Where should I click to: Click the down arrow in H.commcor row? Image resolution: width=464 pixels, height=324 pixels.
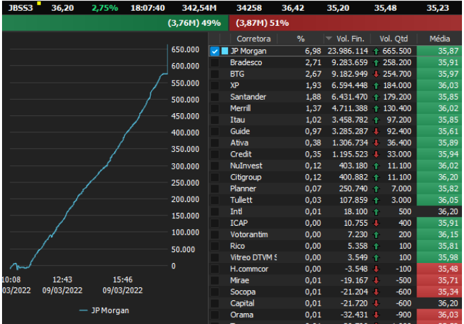pos(376,269)
